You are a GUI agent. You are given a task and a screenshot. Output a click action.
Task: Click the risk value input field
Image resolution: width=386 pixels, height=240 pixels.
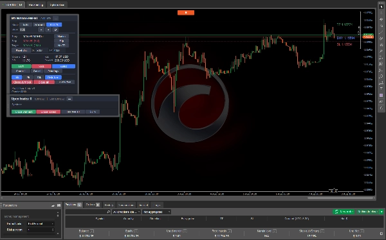click(28, 30)
